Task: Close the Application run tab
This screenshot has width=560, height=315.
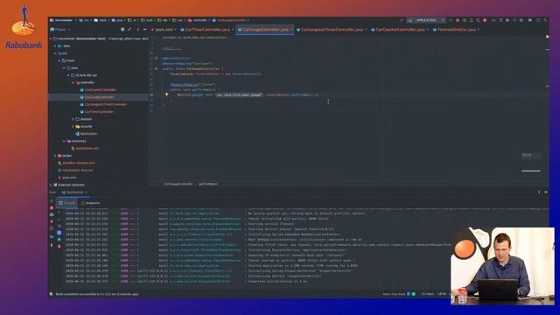Action: (86, 192)
